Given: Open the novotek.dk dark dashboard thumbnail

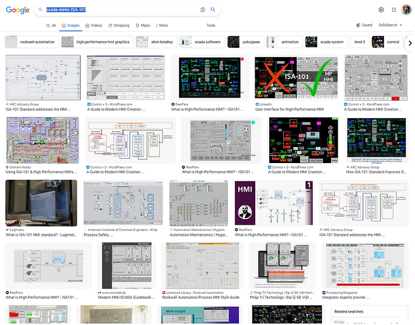Looking at the screenshot, I should 127,266.
